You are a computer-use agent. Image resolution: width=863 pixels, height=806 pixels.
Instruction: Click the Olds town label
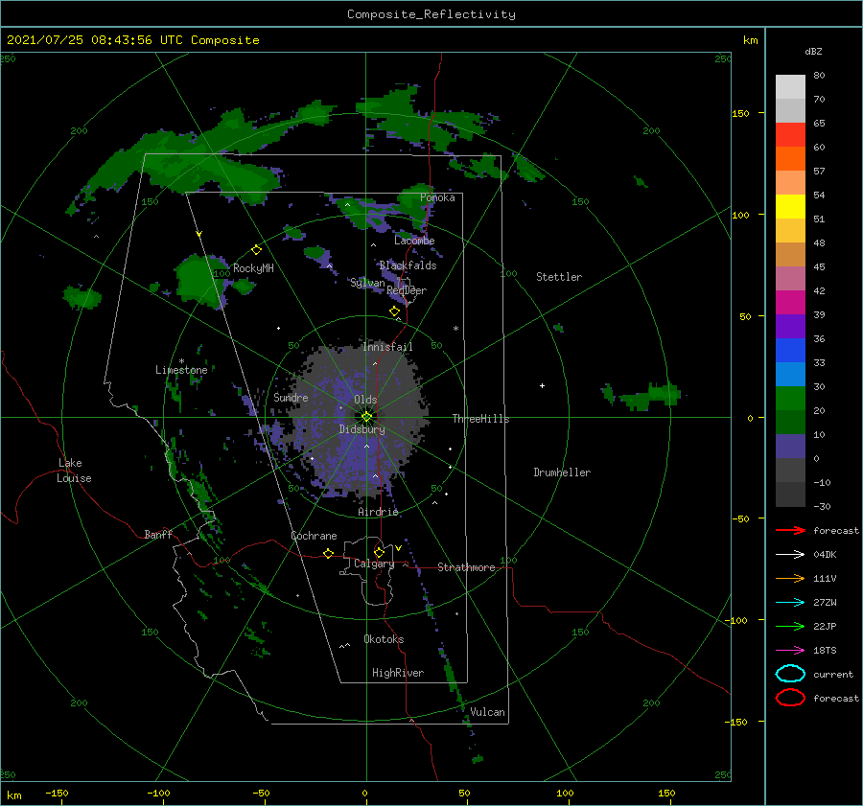365,400
